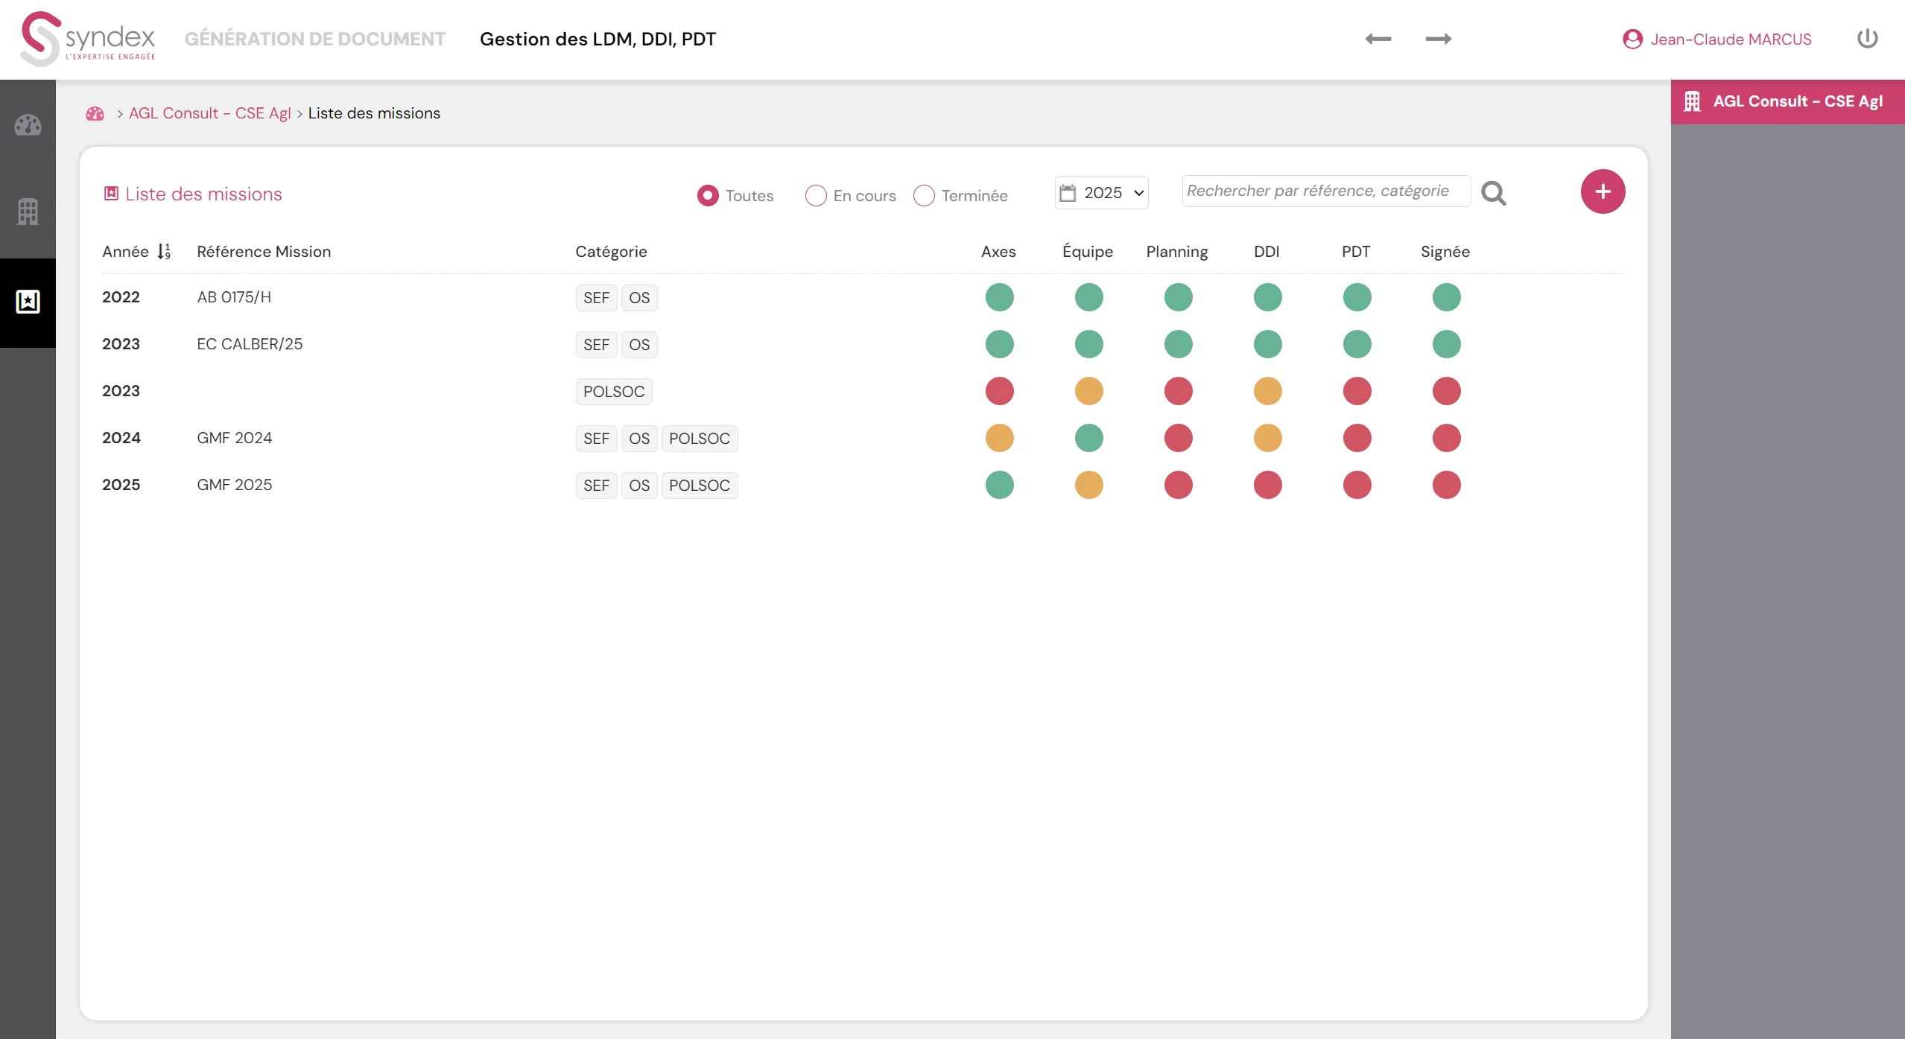The height and width of the screenshot is (1039, 1905).
Task: Click the breadcrumb dashboard home icon
Action: coord(95,113)
